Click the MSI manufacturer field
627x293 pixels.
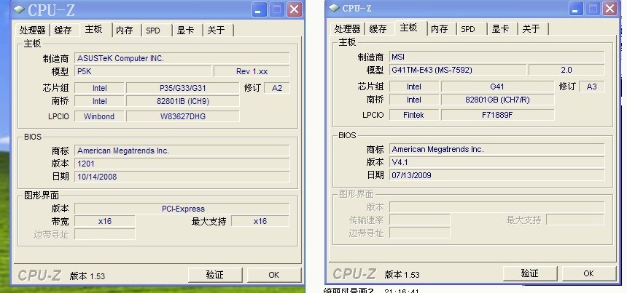point(497,57)
